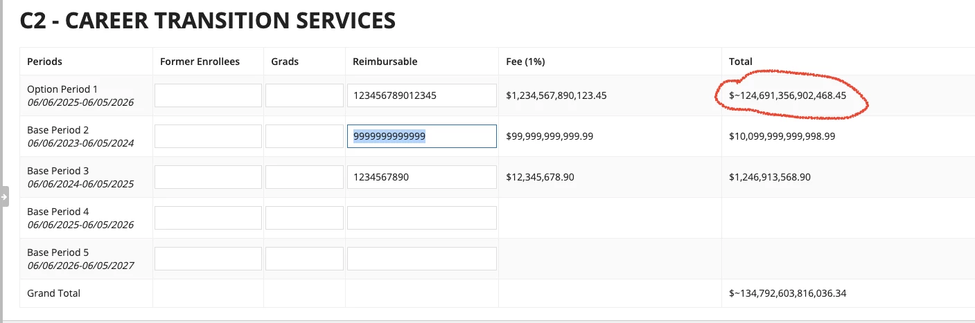Click Base Period 2 Reimbursable field
The width and height of the screenshot is (975, 323).
pos(422,136)
